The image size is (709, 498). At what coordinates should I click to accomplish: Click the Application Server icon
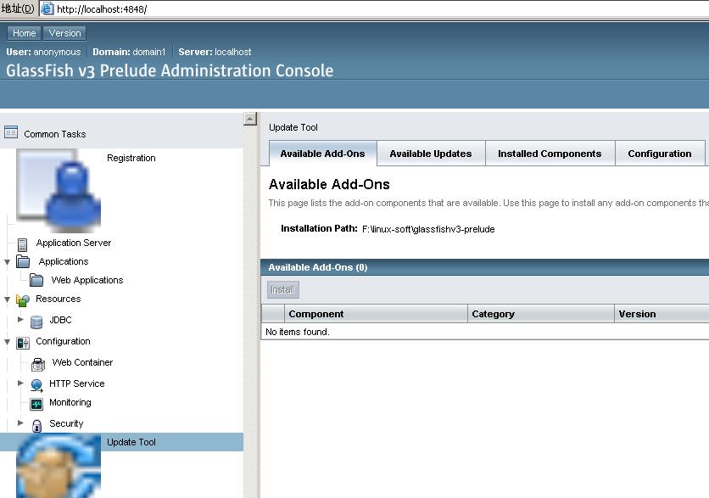[23, 244]
